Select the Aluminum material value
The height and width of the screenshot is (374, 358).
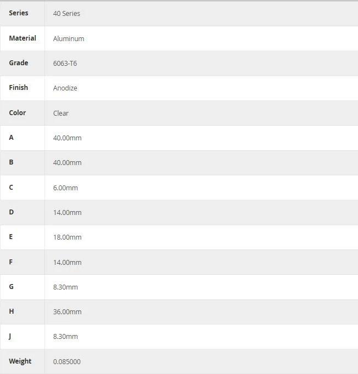coord(69,38)
